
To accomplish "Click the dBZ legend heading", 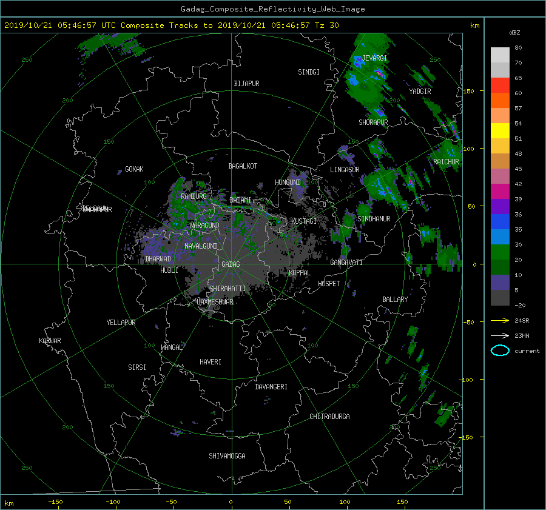I will point(514,33).
